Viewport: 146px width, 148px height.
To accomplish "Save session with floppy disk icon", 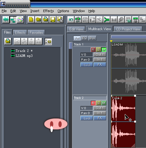I will click(53, 20).
